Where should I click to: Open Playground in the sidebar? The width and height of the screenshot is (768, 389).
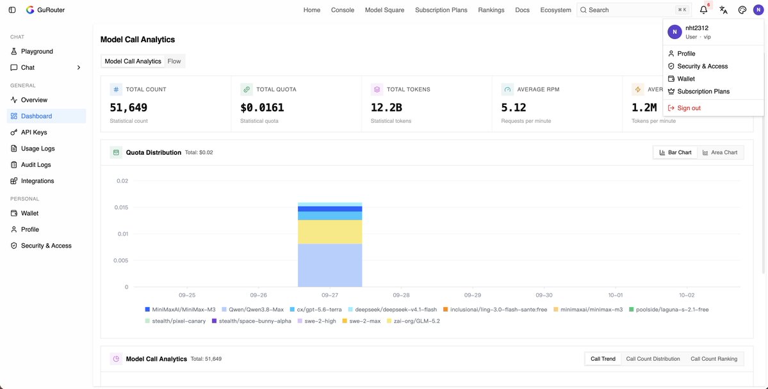tap(47, 51)
